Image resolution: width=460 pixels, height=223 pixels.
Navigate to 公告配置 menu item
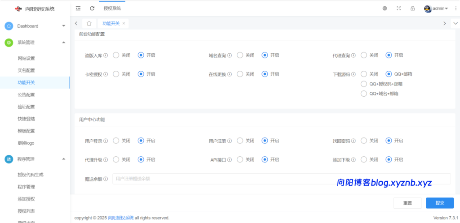pos(26,94)
